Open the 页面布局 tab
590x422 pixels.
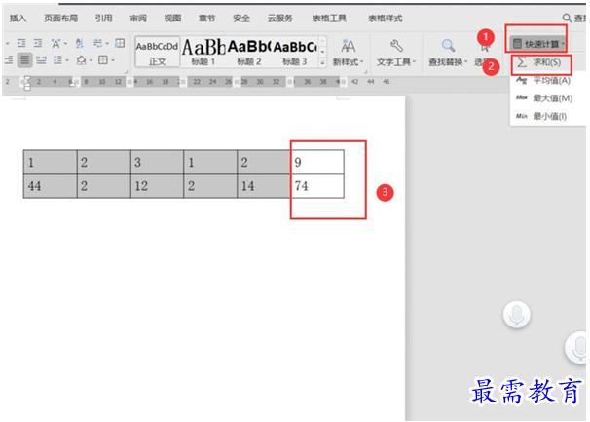tap(60, 19)
